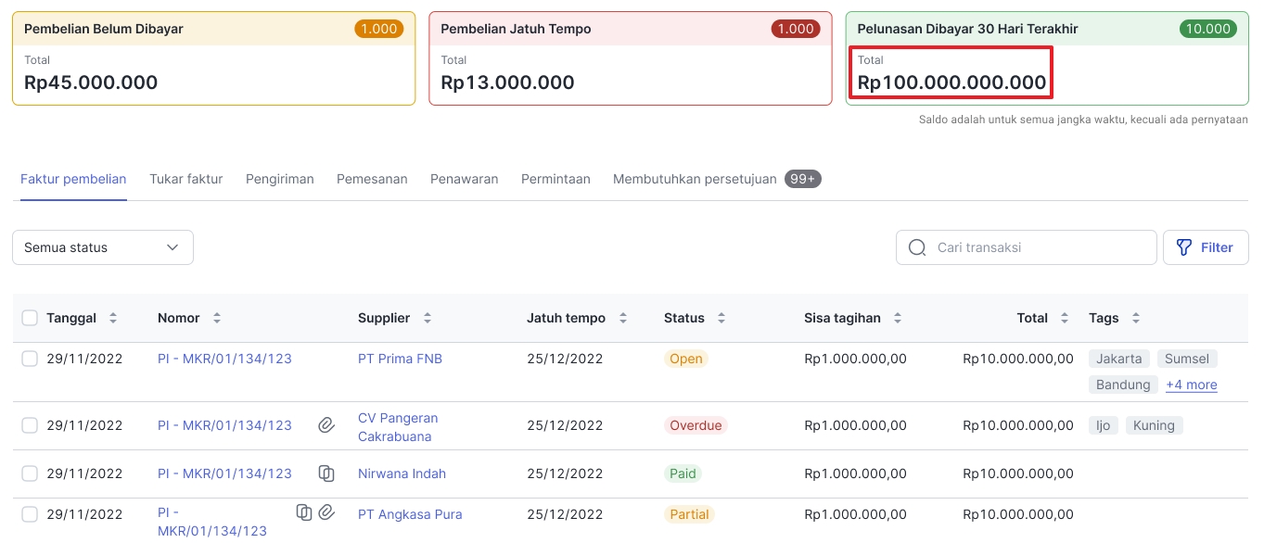Click the copy icon in Nirwana Indah row
Screen dimensions: 1264x543
(x=326, y=474)
